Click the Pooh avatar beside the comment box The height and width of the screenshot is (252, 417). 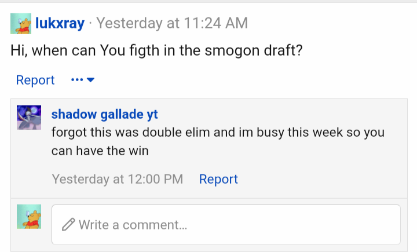click(x=29, y=217)
